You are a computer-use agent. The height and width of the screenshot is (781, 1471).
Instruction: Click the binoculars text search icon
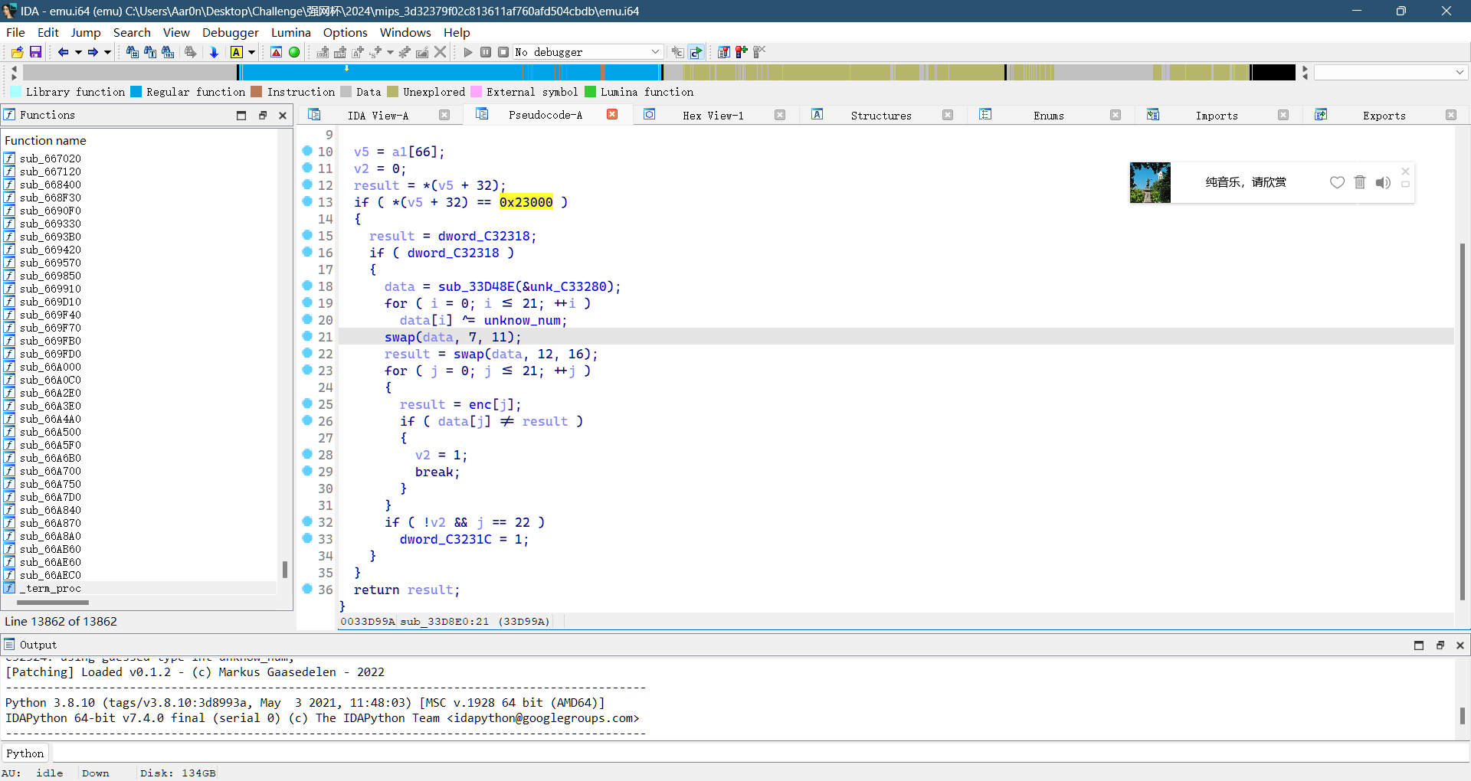pyautogui.click(x=150, y=52)
